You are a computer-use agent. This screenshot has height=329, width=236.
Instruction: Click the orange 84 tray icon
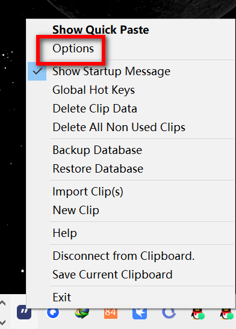point(111,313)
